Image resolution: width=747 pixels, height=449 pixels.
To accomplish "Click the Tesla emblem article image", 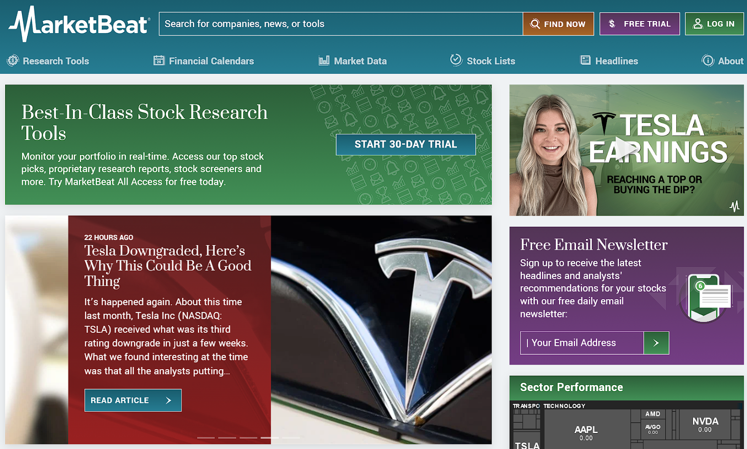I will [381, 330].
